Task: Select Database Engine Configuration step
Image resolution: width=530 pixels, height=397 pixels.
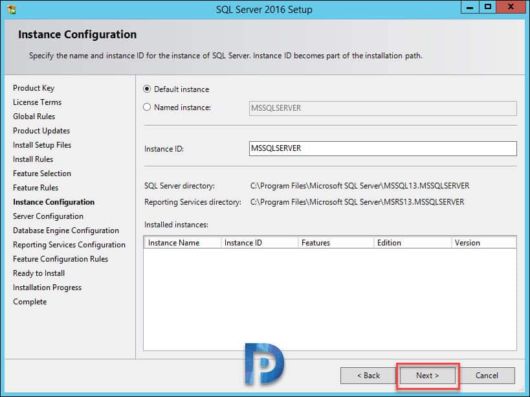Action: [66, 231]
